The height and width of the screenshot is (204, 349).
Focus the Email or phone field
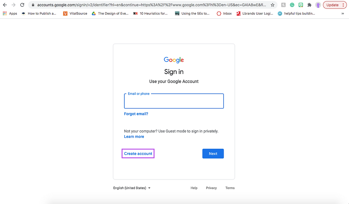click(174, 102)
